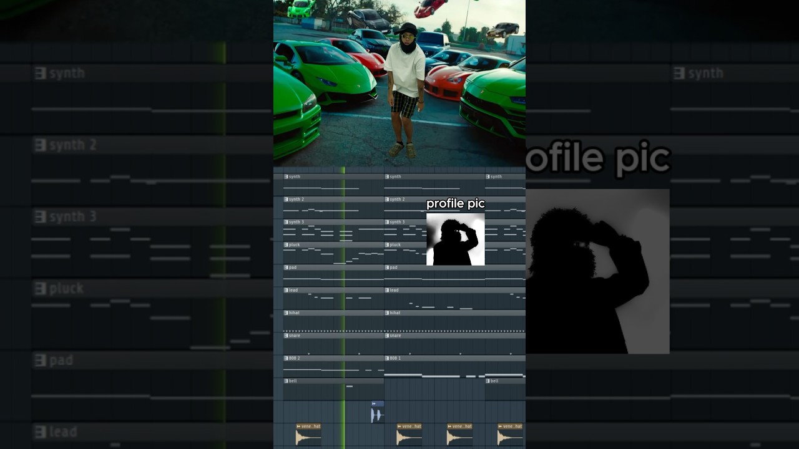
Task: Click the first vene..hat clip waveform
Action: click(x=308, y=438)
